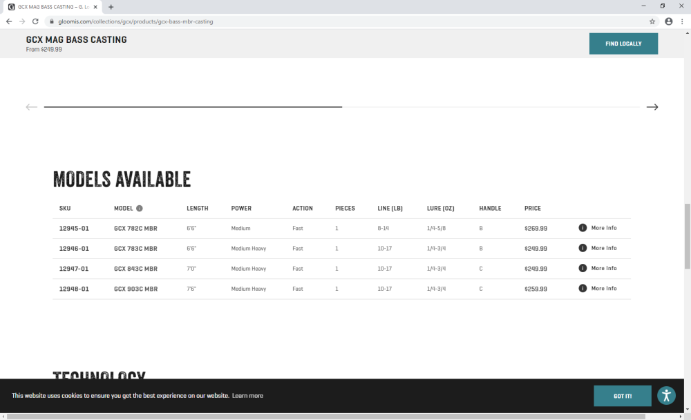Click model name GCX 783C MBR
This screenshot has height=420, width=691.
[135, 249]
